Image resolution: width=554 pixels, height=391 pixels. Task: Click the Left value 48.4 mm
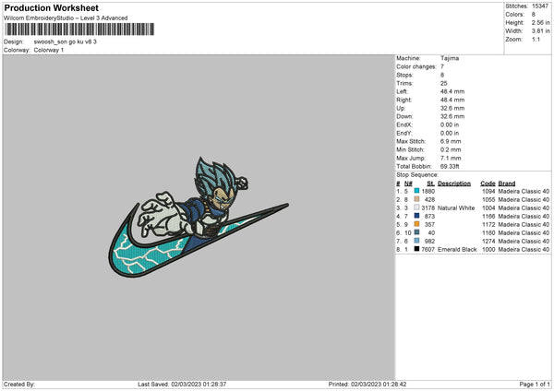click(x=452, y=91)
